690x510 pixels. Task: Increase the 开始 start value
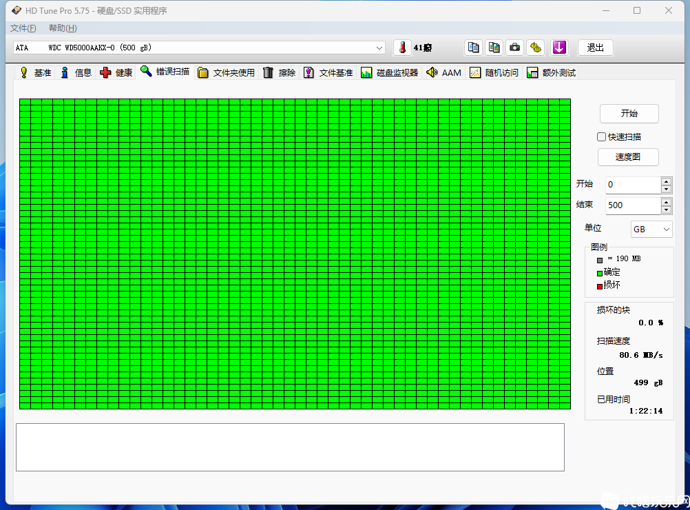coord(666,181)
